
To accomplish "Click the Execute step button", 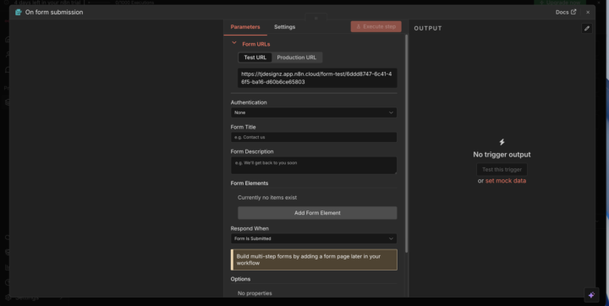I will click(x=376, y=27).
